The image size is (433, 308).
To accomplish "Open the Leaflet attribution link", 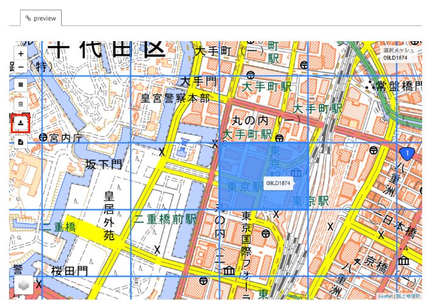I will 385,296.
